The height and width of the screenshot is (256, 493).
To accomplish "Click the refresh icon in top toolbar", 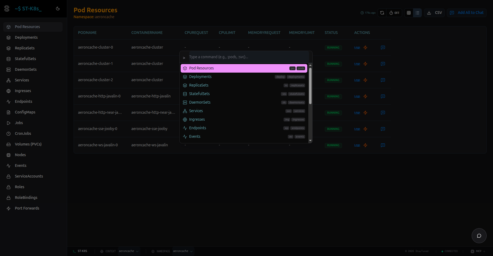I will click(x=382, y=13).
